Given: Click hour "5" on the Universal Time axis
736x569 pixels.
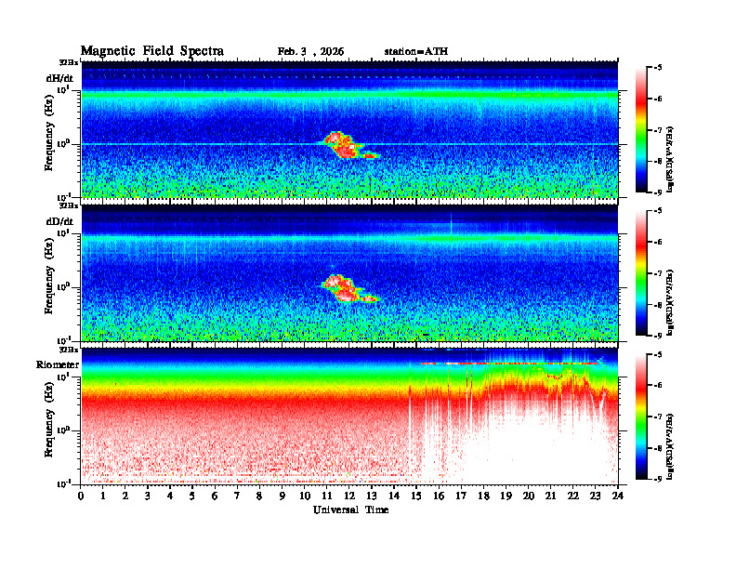Looking at the screenshot, I should point(192,496).
